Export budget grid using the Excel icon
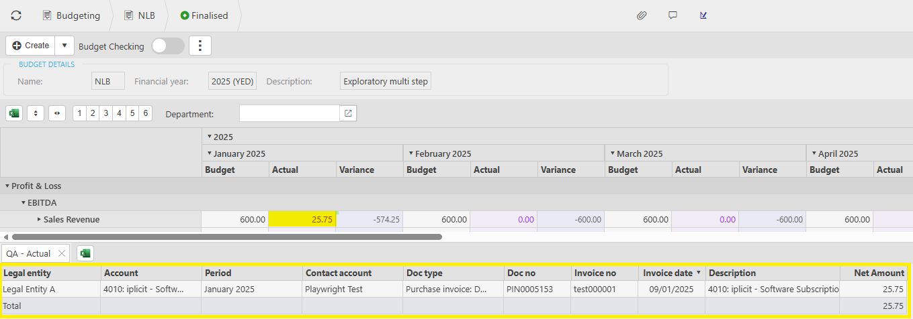The image size is (913, 319). pyautogui.click(x=14, y=113)
